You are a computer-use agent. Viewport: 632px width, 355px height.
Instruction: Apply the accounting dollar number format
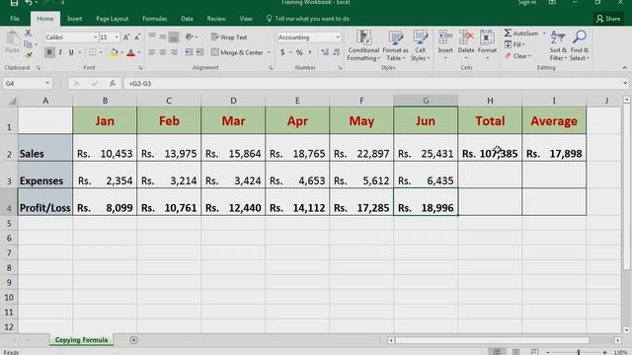point(282,52)
